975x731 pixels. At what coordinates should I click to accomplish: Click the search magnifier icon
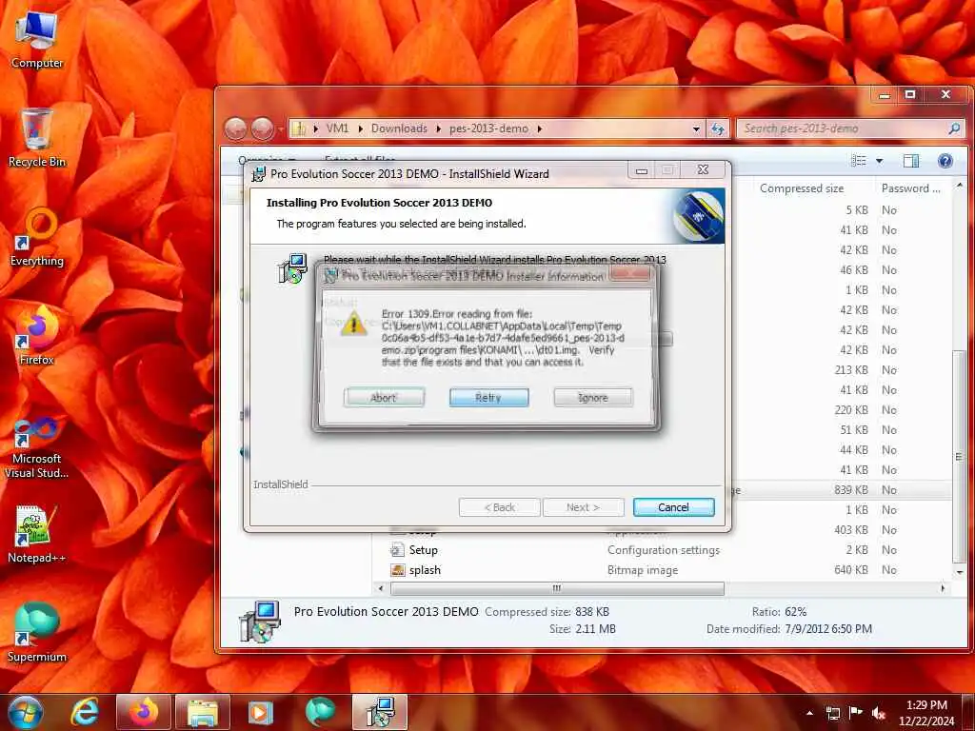click(954, 128)
